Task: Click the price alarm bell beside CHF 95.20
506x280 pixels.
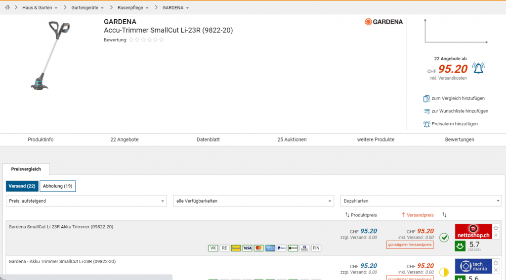Action: tap(478, 68)
